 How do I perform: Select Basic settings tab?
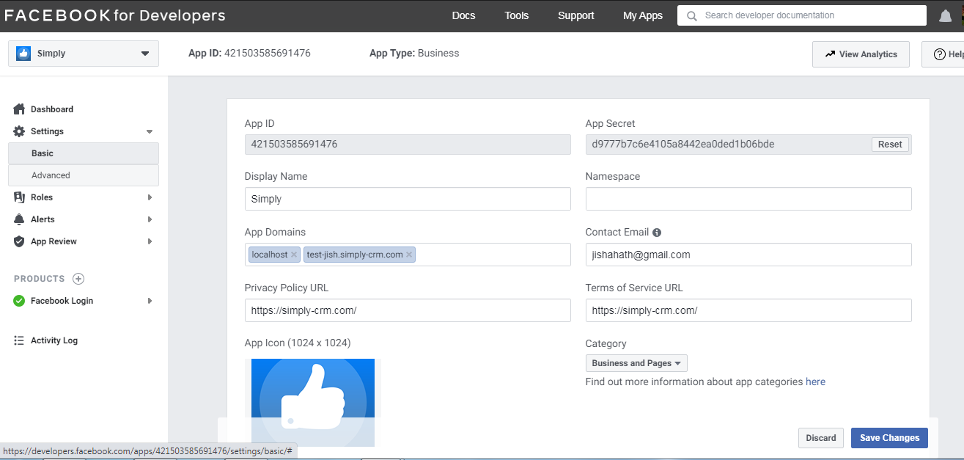tap(84, 153)
